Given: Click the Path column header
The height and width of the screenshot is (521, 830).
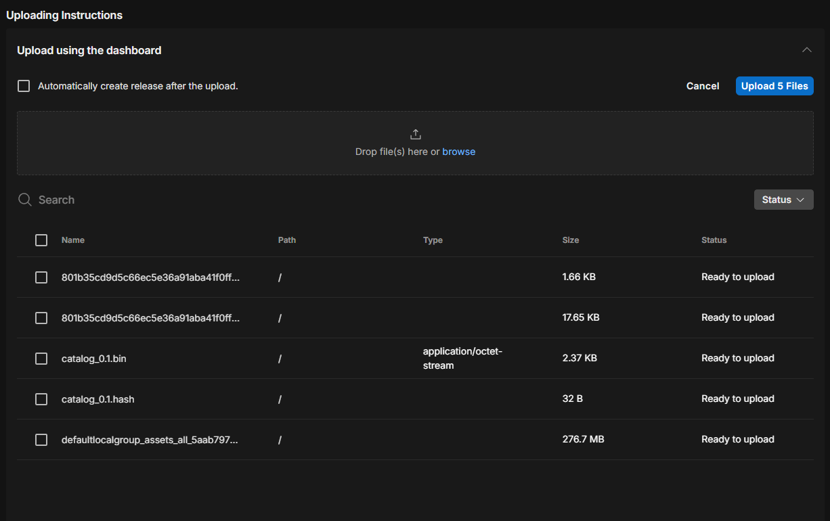Looking at the screenshot, I should click(287, 240).
